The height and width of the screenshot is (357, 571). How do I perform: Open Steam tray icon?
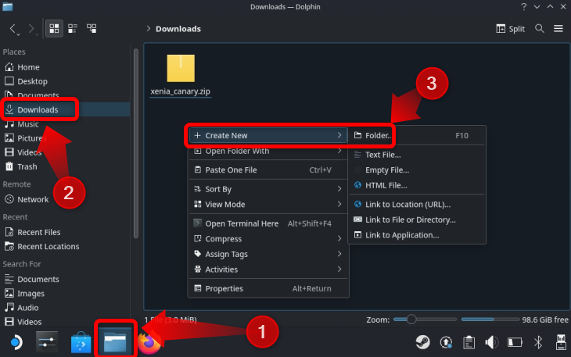[x=423, y=342]
